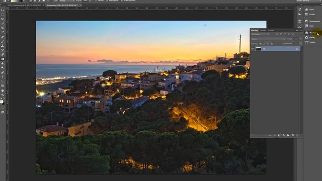The width and height of the screenshot is (322, 181).
Task: Select the Clone Stamp tool
Action: point(3,46)
